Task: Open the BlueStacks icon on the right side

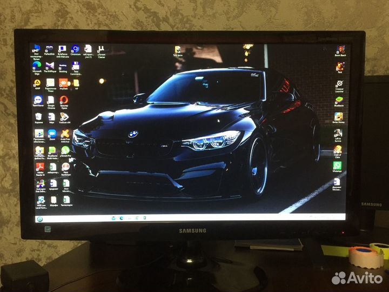Action: click(339, 100)
